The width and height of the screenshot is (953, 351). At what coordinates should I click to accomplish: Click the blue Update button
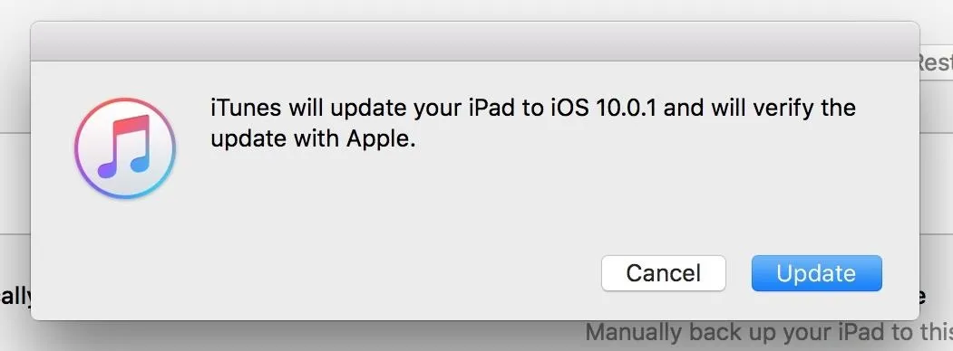point(816,273)
